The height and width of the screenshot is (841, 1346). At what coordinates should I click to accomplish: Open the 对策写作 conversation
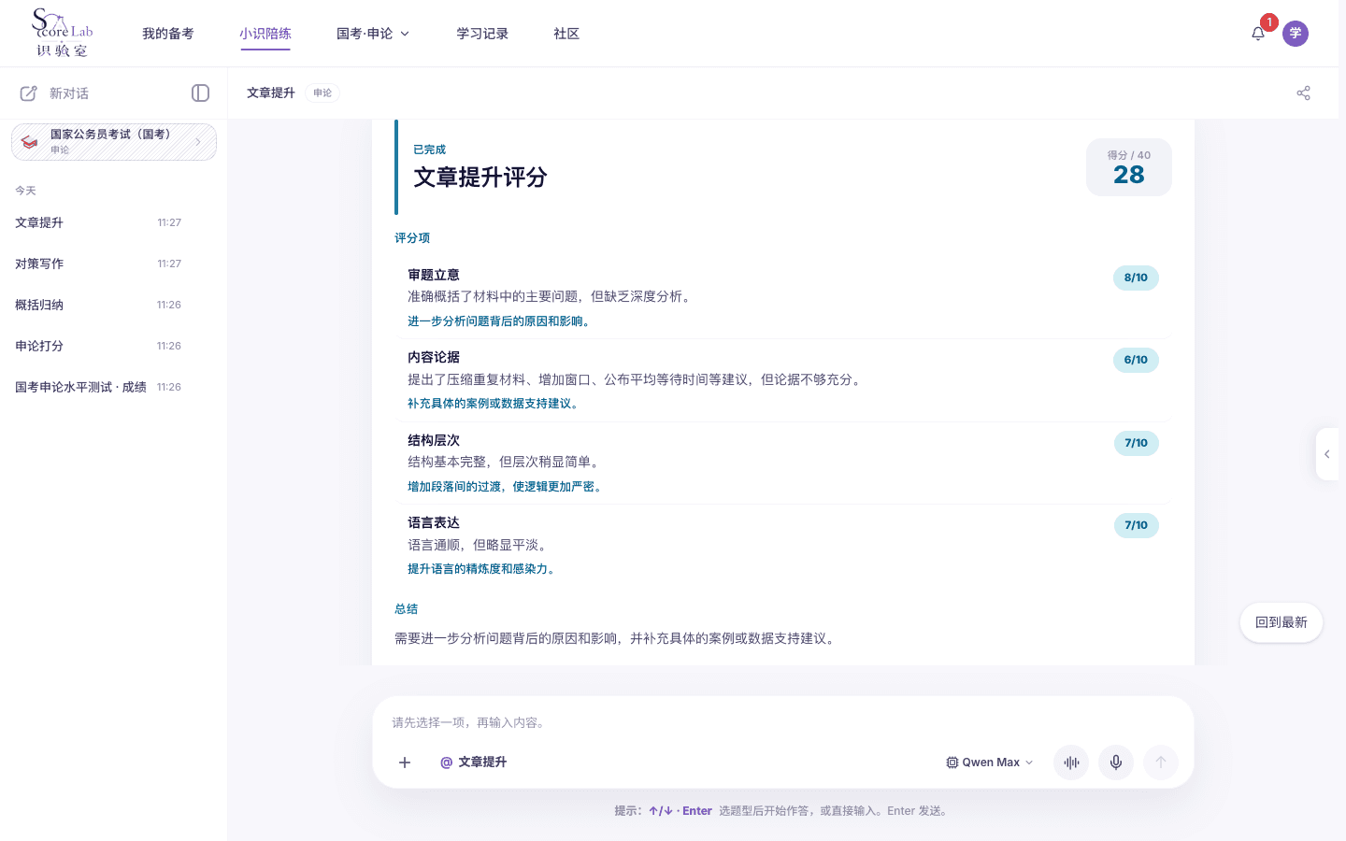(98, 264)
